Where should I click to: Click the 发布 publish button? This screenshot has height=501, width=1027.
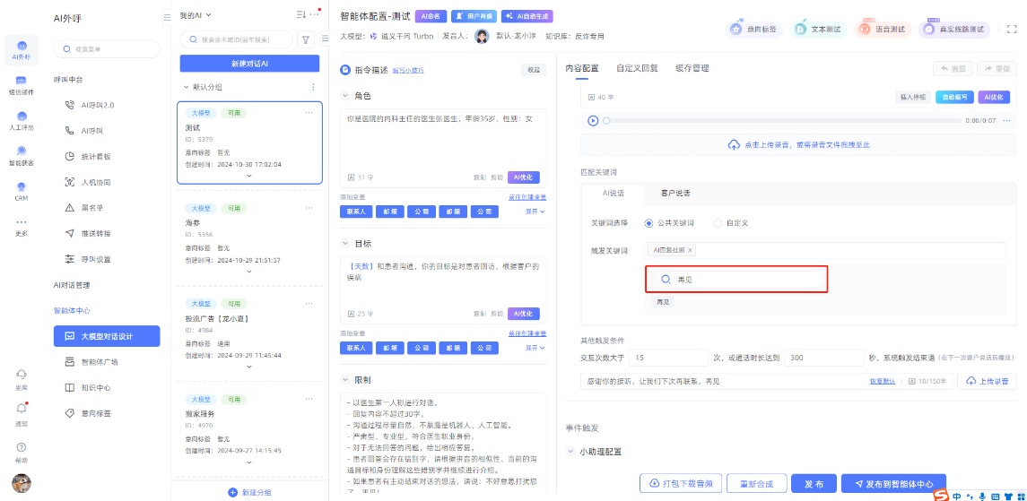click(x=814, y=483)
